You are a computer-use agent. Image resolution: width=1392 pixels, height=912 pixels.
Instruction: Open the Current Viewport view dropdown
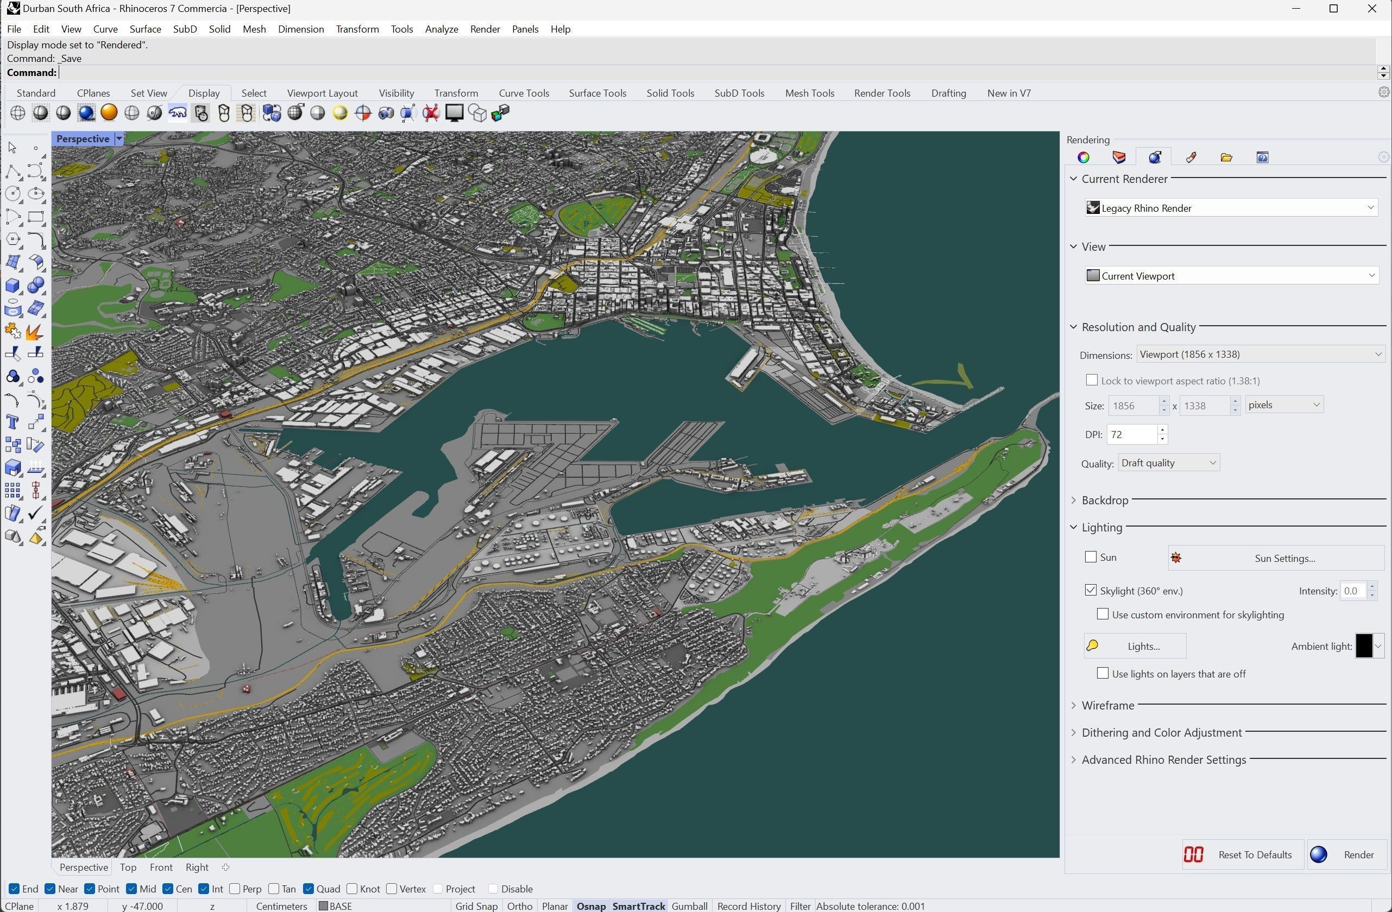(x=1231, y=275)
